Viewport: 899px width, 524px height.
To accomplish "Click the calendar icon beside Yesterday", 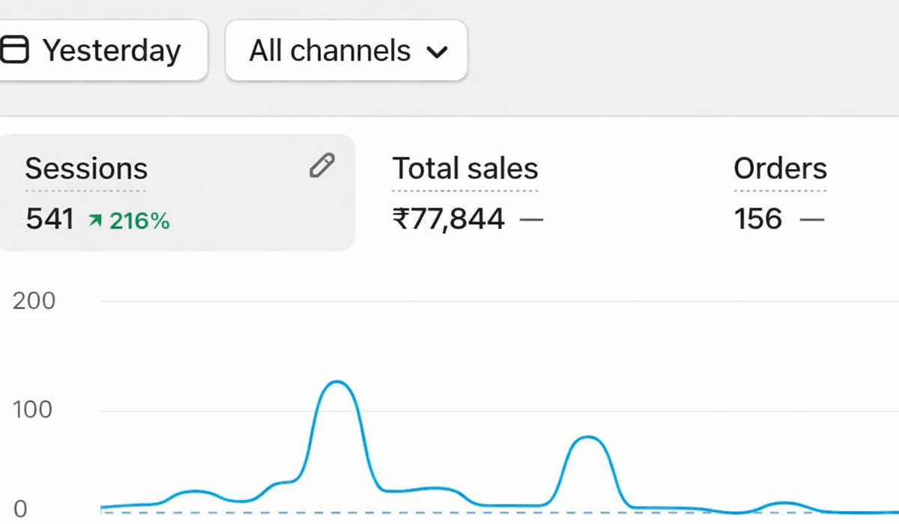I will point(14,50).
